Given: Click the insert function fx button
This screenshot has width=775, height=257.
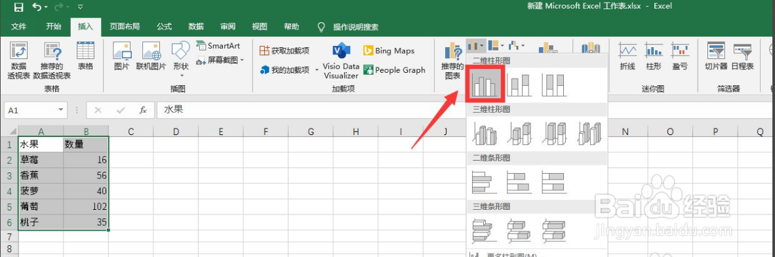Looking at the screenshot, I should click(143, 109).
